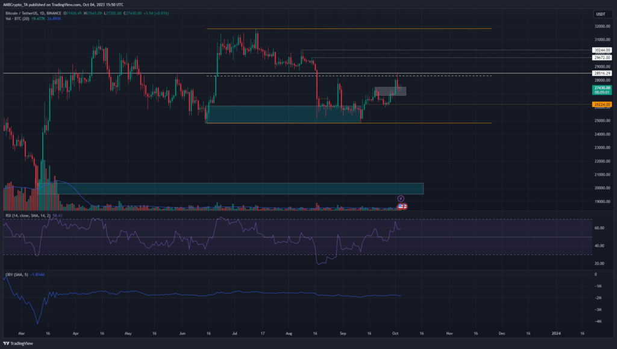Click the purple lightning event marker on chart
The height and width of the screenshot is (349, 617).
[x=401, y=199]
